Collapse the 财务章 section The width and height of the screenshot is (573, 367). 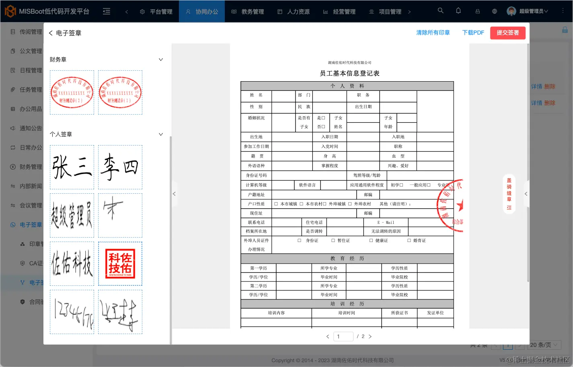coord(161,59)
